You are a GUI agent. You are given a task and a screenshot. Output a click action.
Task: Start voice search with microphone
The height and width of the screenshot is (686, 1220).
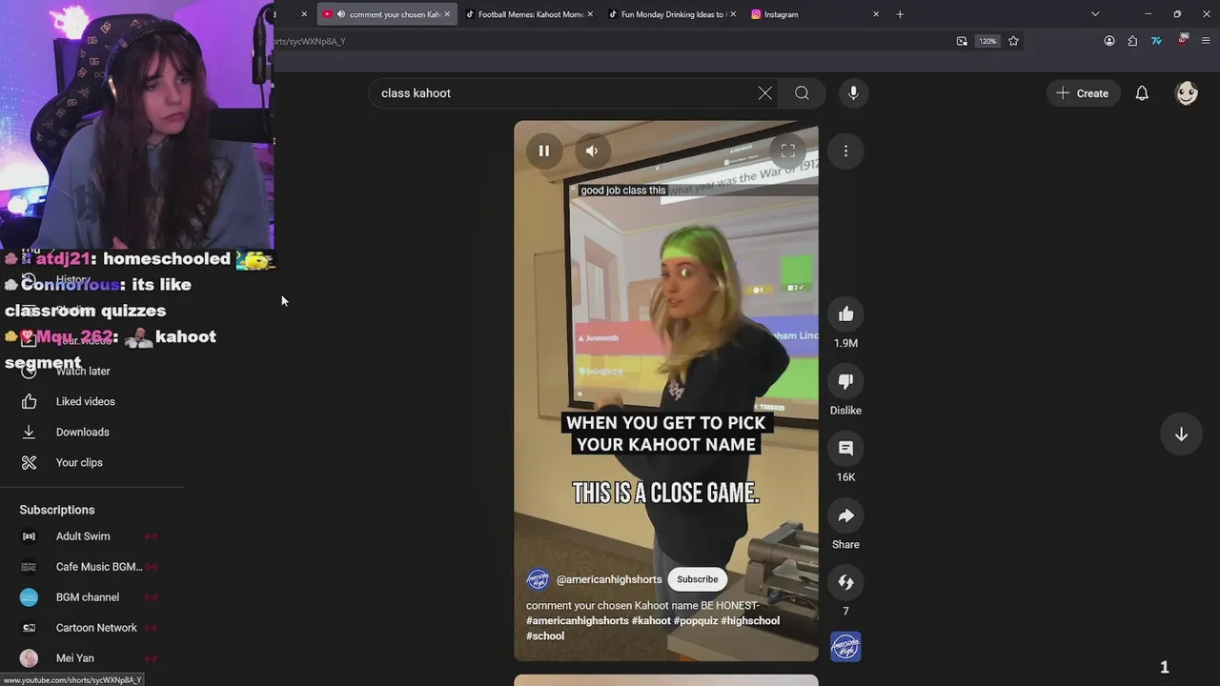pyautogui.click(x=853, y=92)
